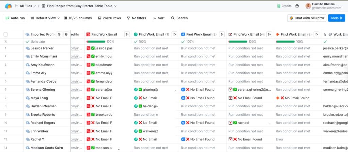The image size is (348, 152).
Task: Click the Jessica Parker profile link cell
Action: 77,48
